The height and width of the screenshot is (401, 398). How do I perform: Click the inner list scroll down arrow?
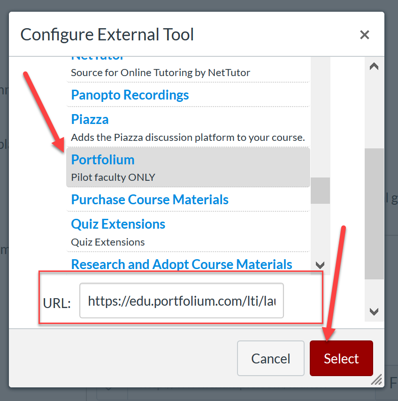320,265
